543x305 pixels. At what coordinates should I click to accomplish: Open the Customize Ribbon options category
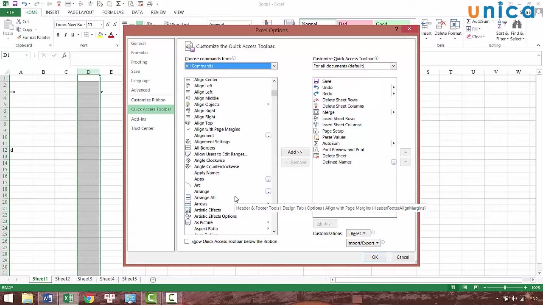tap(148, 100)
